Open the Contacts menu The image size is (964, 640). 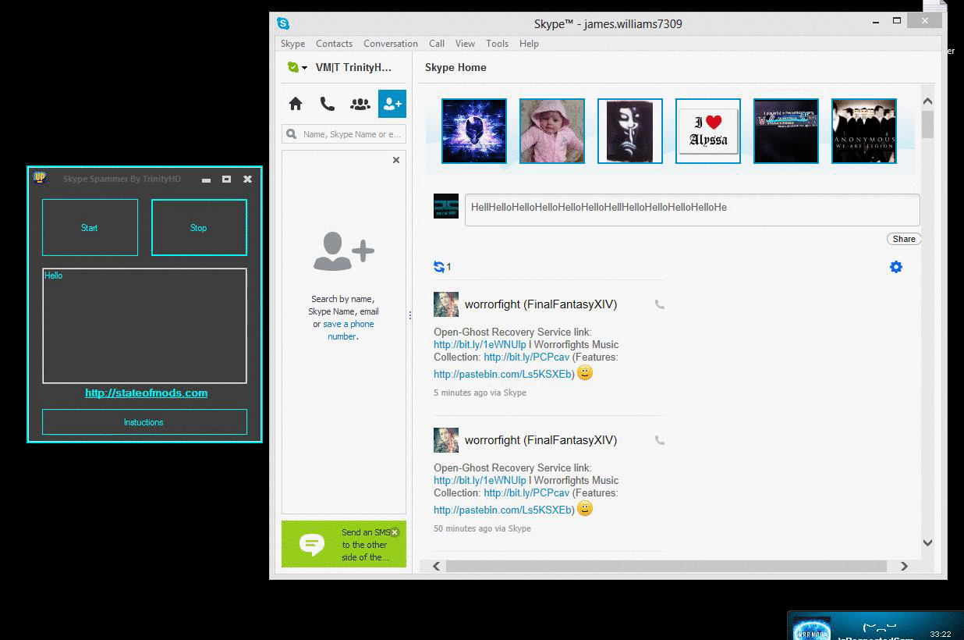[x=334, y=44]
